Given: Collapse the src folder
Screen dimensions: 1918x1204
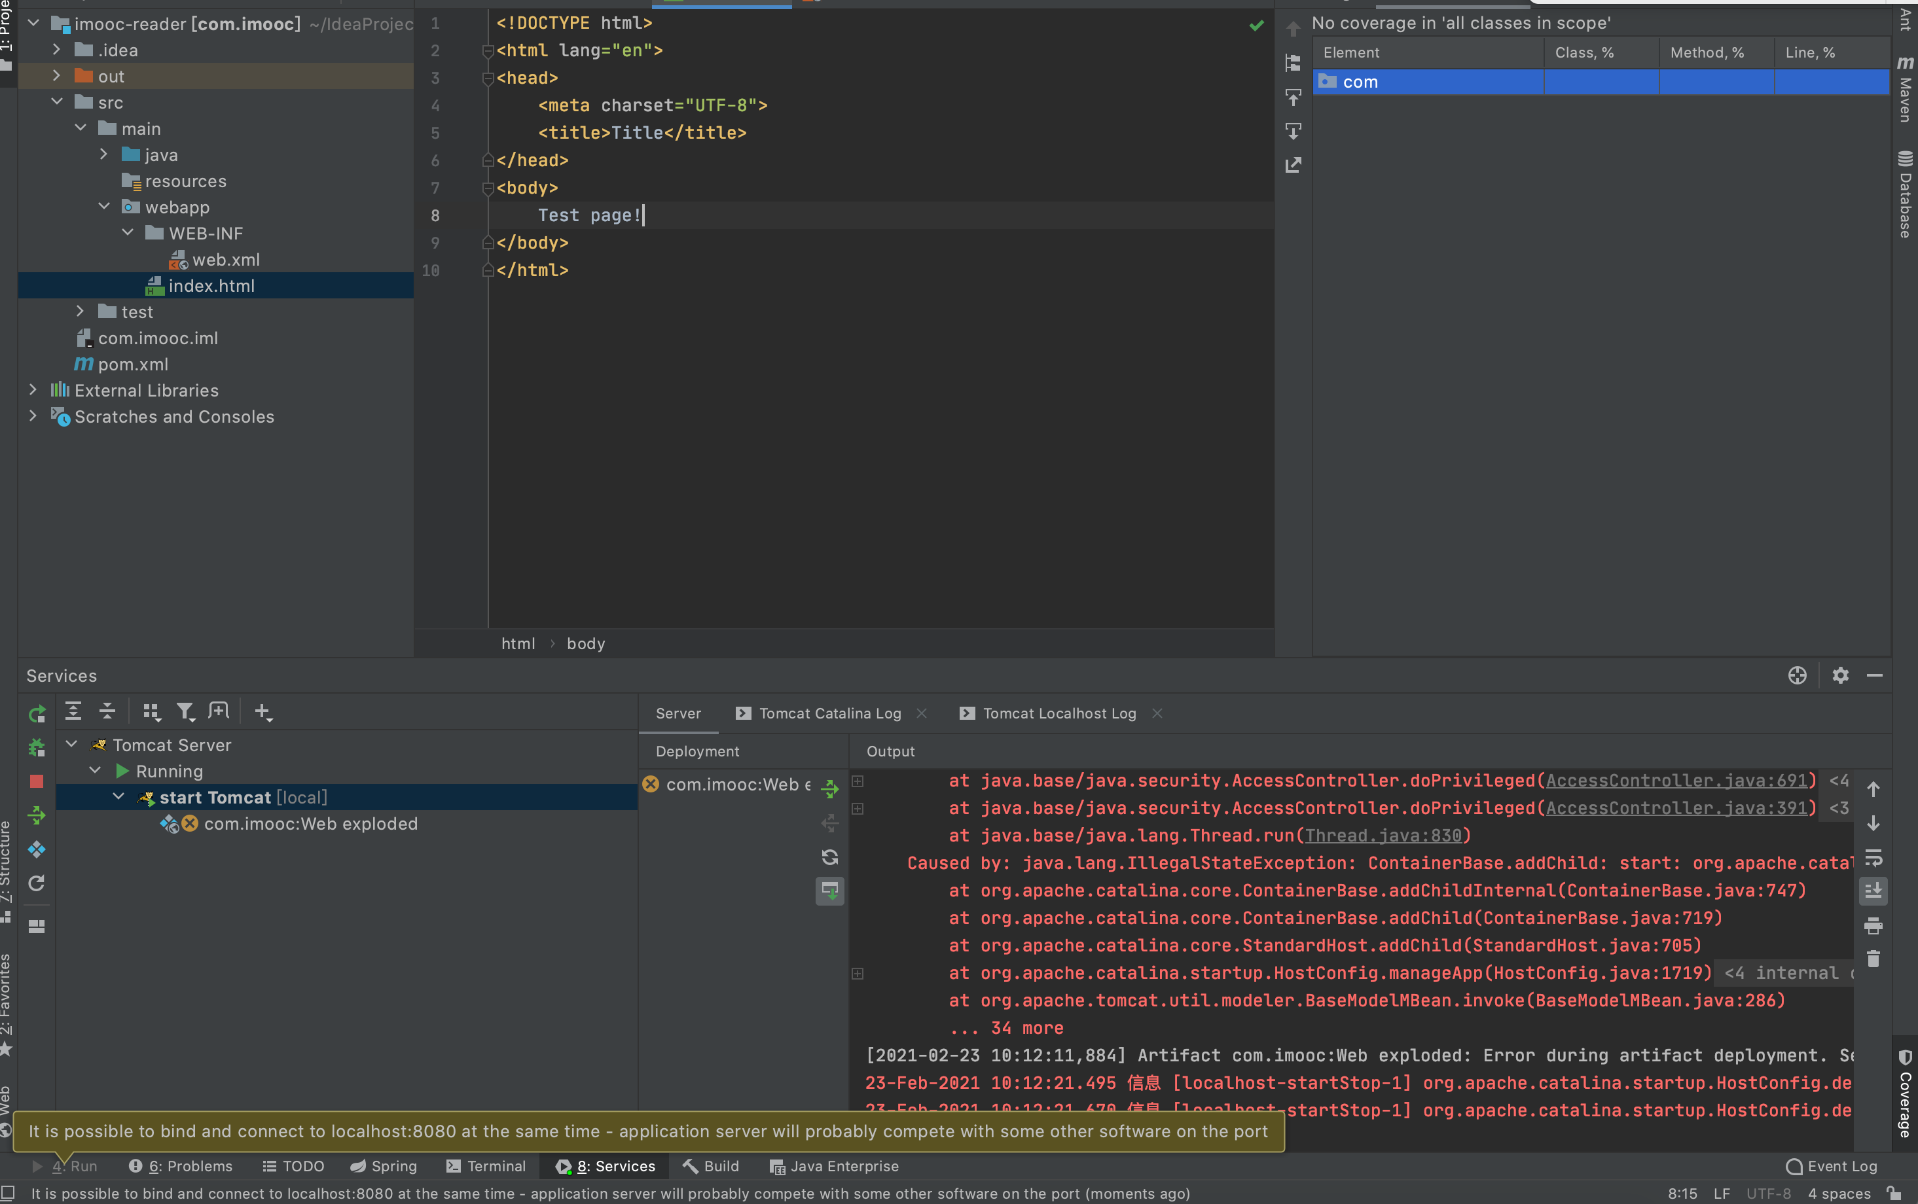Looking at the screenshot, I should point(56,102).
